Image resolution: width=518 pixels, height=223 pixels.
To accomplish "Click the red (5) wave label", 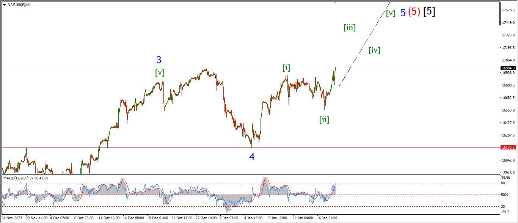I will point(414,12).
